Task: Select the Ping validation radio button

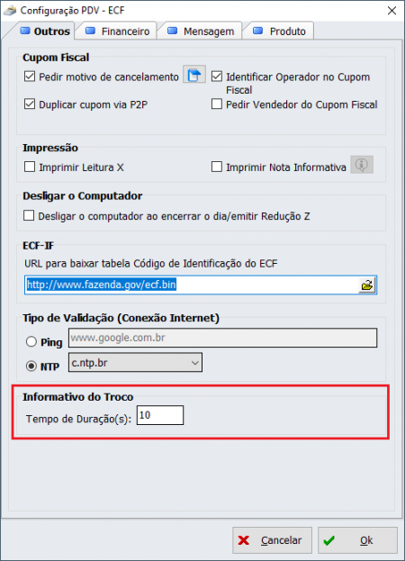Action: pos(31,341)
